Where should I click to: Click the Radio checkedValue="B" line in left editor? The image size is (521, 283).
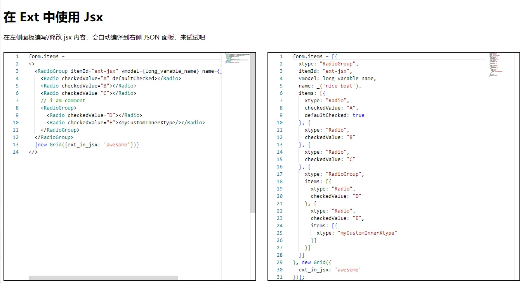tap(89, 86)
